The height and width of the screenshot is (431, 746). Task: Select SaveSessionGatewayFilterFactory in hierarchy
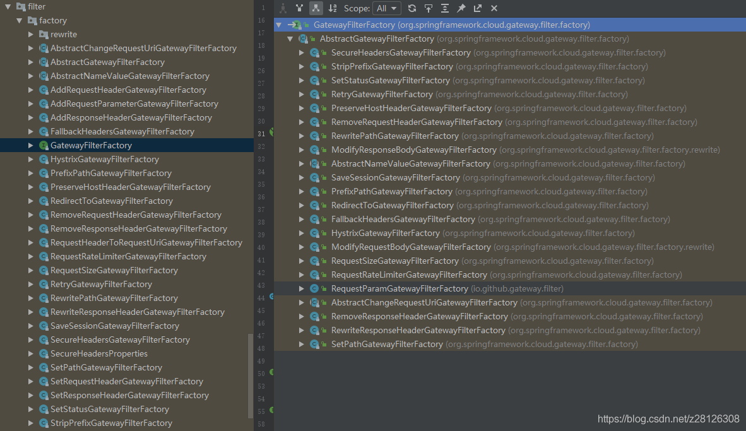coord(395,178)
